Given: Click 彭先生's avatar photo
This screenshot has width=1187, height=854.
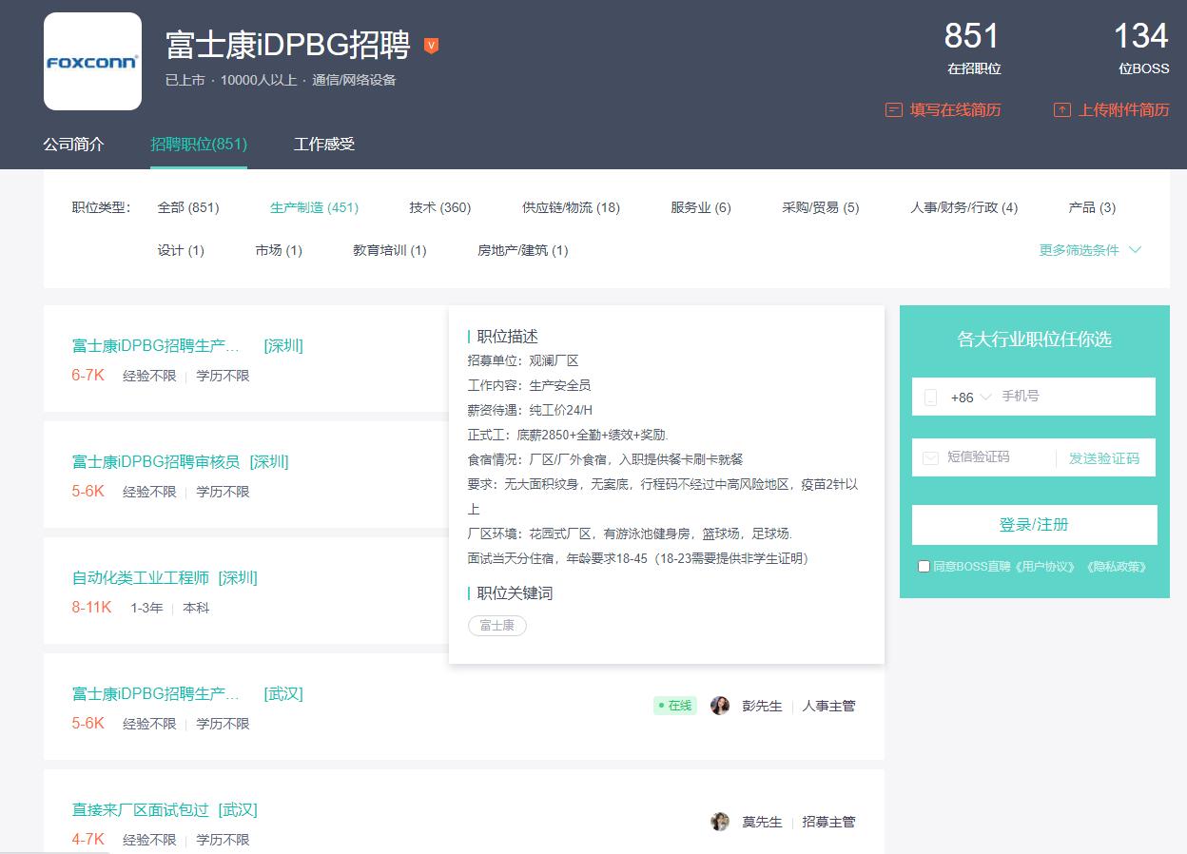Looking at the screenshot, I should [x=720, y=706].
